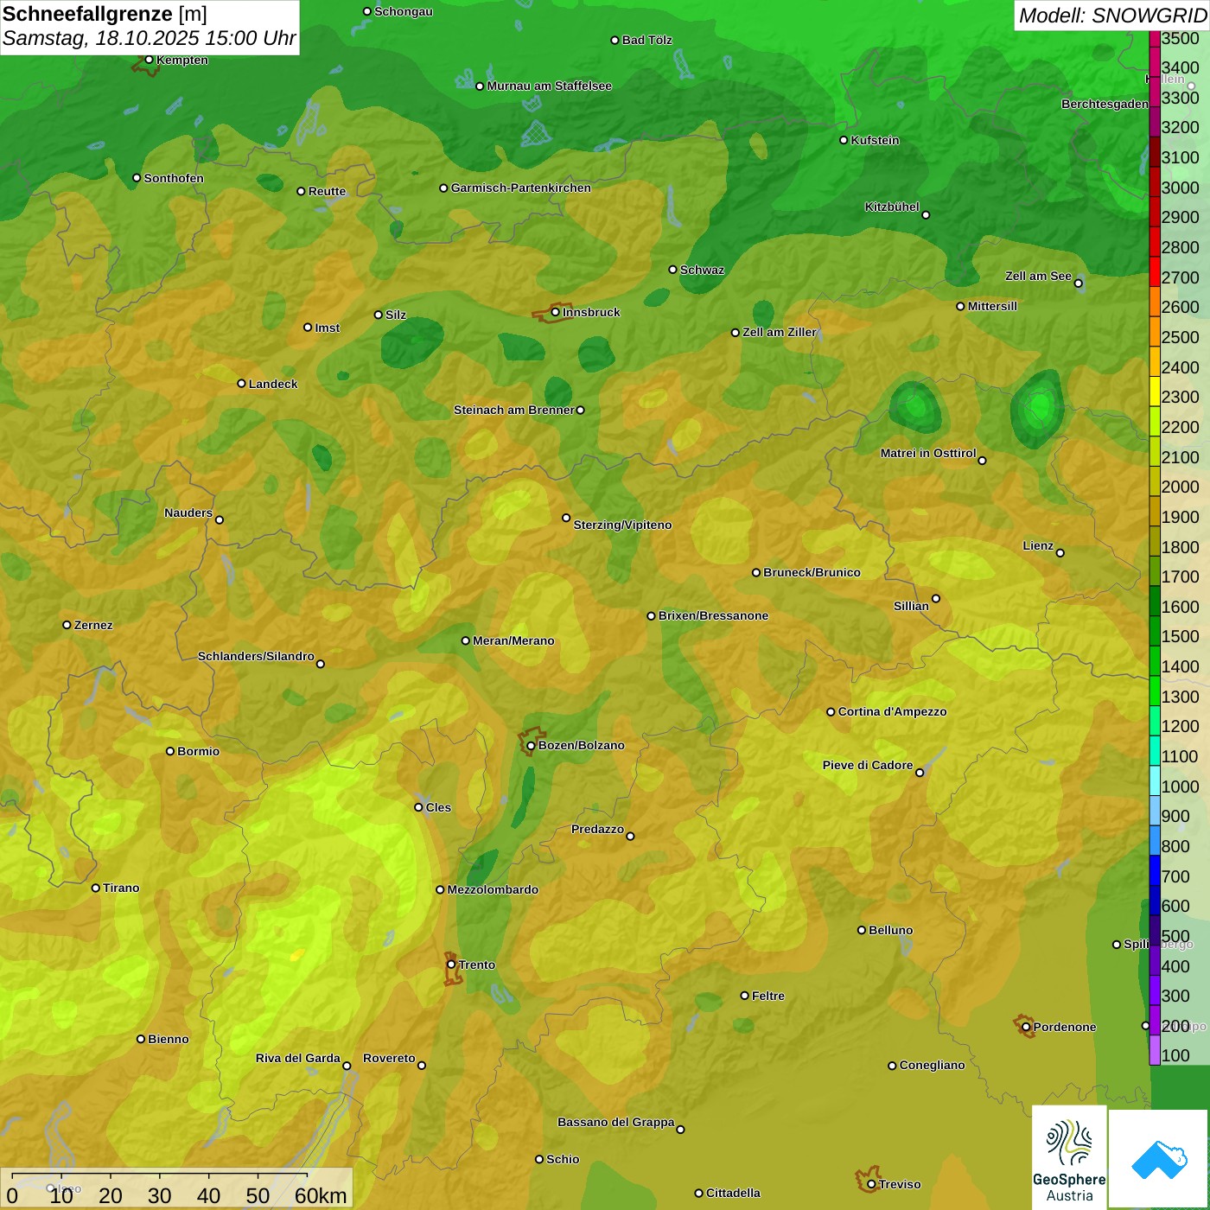Select the Kitzbühel city label

point(892,207)
